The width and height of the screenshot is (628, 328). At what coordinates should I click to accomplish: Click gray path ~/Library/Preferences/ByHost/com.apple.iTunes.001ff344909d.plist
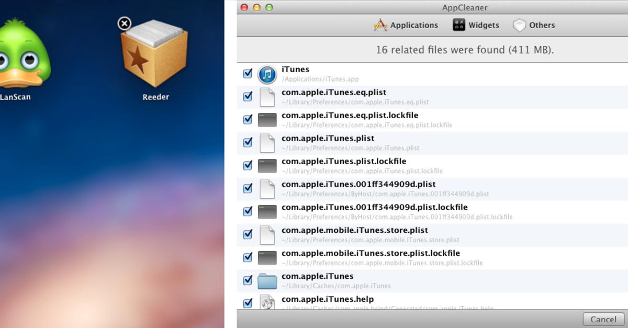pos(385,194)
